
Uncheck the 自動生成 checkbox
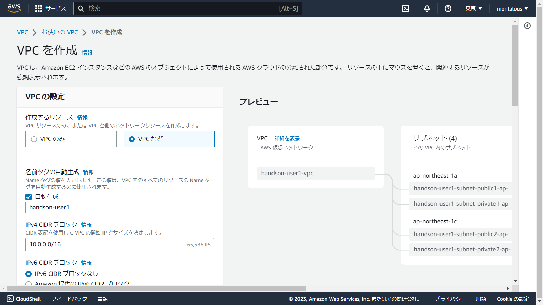[x=28, y=196]
